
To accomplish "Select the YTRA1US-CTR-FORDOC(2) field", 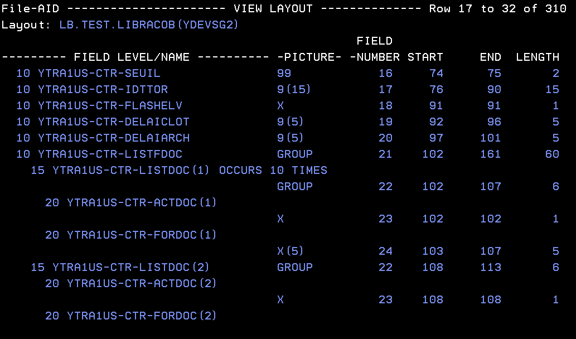I will (x=142, y=316).
